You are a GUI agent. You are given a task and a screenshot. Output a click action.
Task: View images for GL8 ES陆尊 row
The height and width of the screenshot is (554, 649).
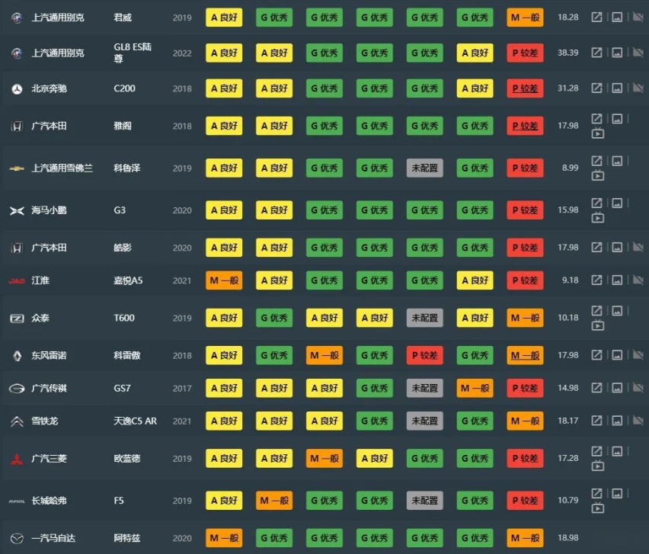point(617,53)
